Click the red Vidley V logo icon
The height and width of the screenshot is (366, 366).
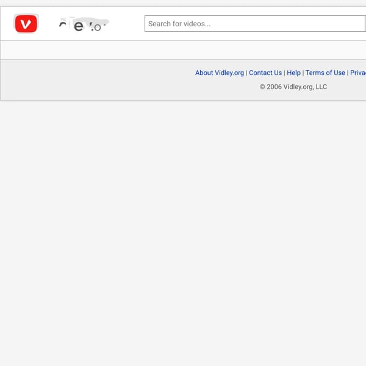pos(26,24)
